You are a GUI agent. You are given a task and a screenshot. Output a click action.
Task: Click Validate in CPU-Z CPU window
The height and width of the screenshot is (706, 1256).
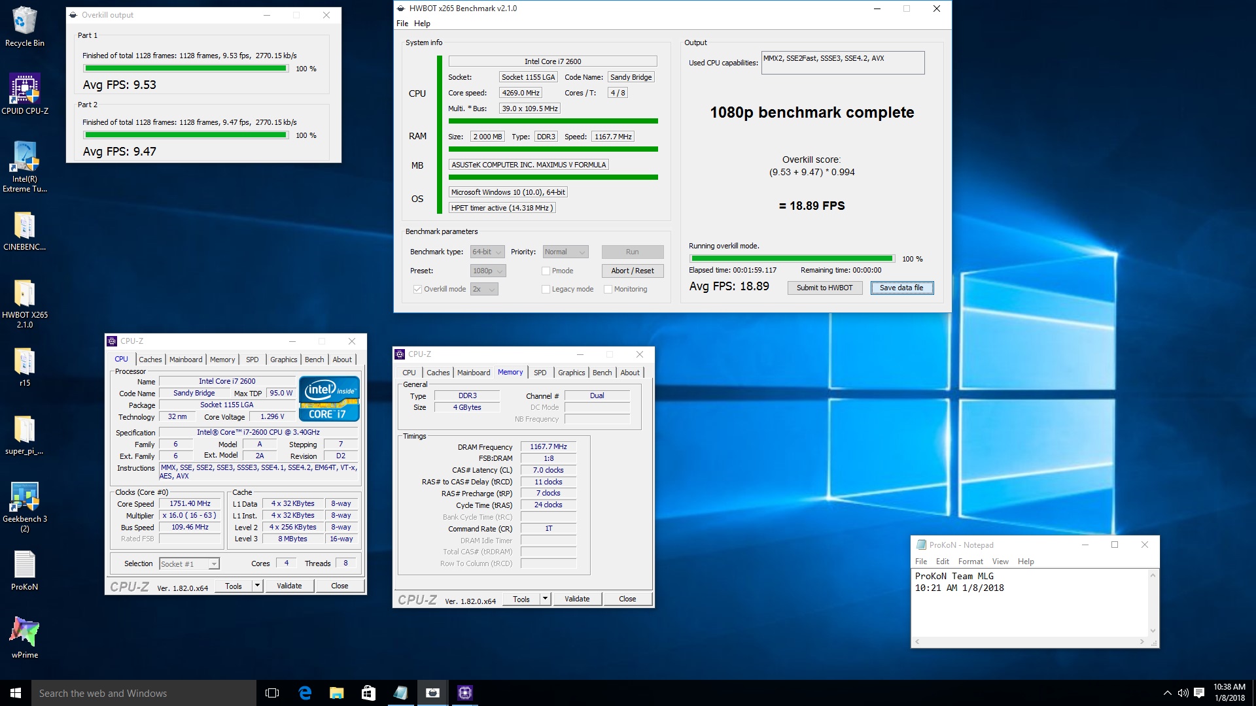pos(289,586)
